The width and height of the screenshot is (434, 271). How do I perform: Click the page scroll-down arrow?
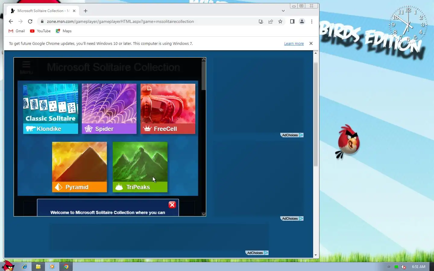[x=316, y=255]
